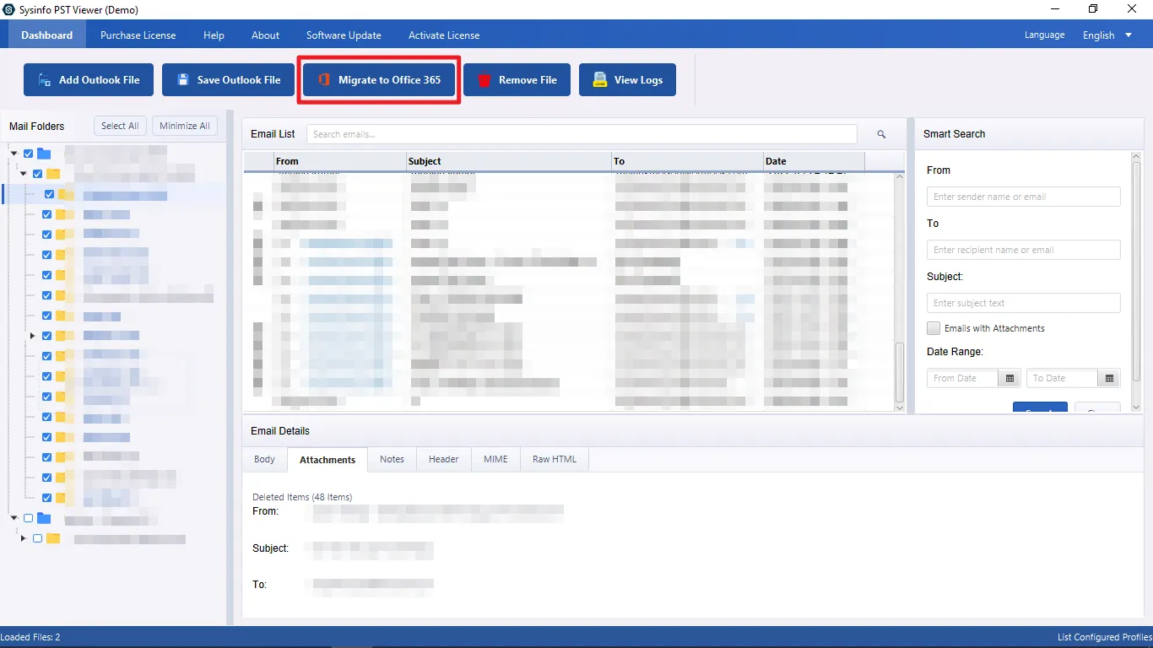Viewport: 1153px width, 648px height.
Task: Click the Smart Search scroll down arrow
Action: (1136, 407)
